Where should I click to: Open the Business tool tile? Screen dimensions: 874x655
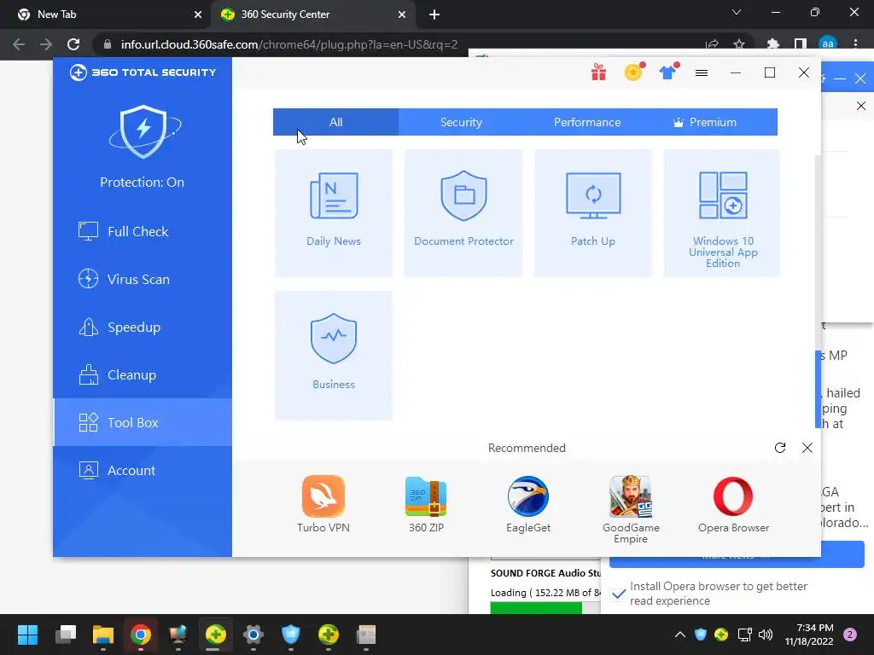[334, 356]
